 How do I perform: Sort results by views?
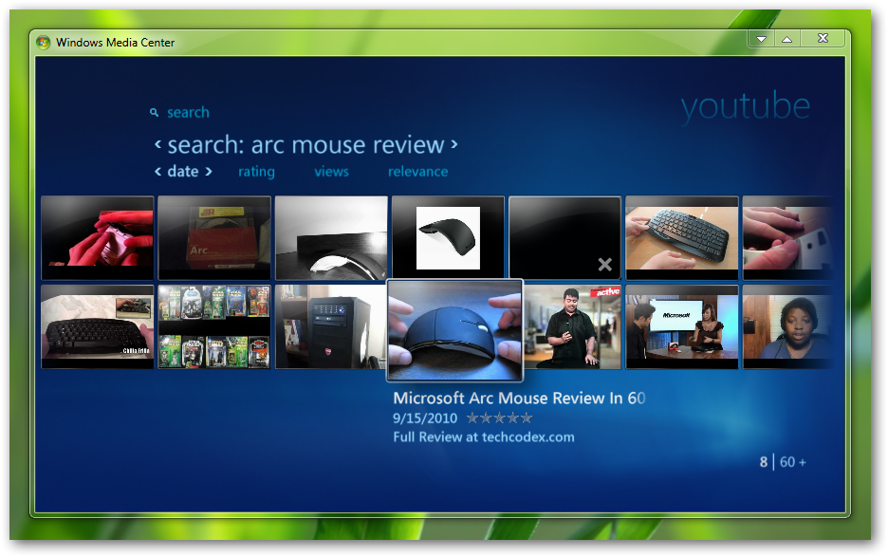[x=332, y=172]
